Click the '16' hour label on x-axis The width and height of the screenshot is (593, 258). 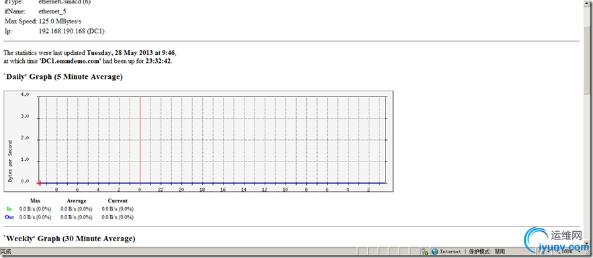pos(223,190)
